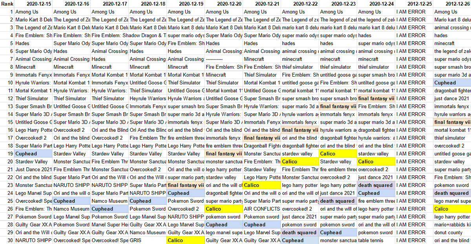Click the 2020-12-15 column header
471x244 pixels.
33,4
